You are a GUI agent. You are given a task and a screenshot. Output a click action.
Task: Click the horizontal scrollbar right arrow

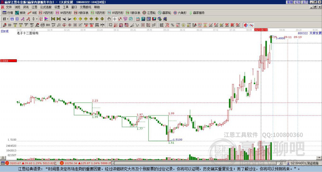tap(281, 163)
